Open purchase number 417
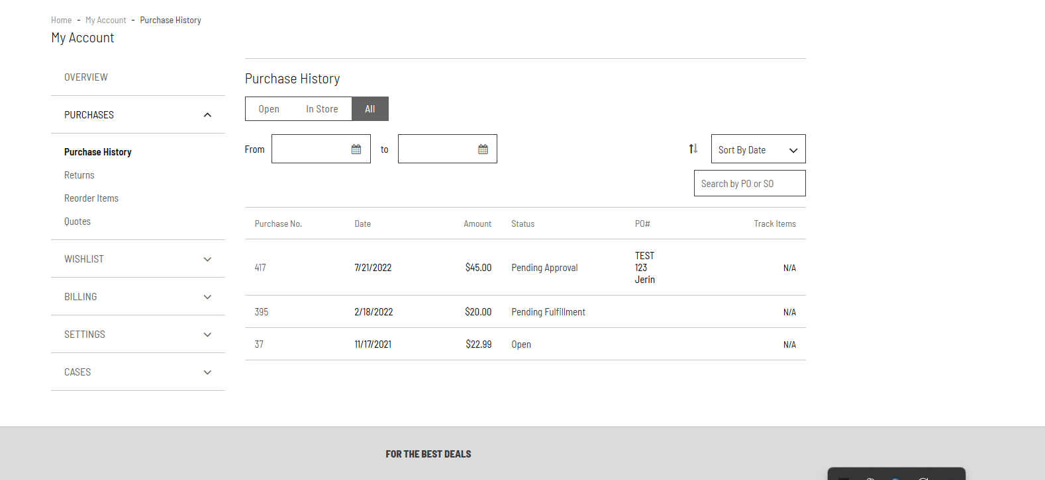 (260, 268)
